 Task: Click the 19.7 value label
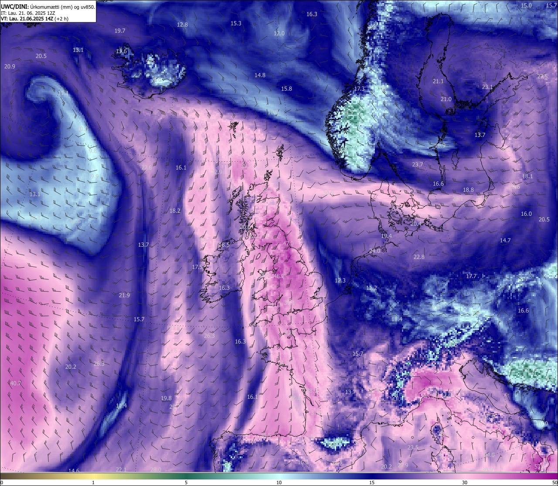tap(120, 31)
